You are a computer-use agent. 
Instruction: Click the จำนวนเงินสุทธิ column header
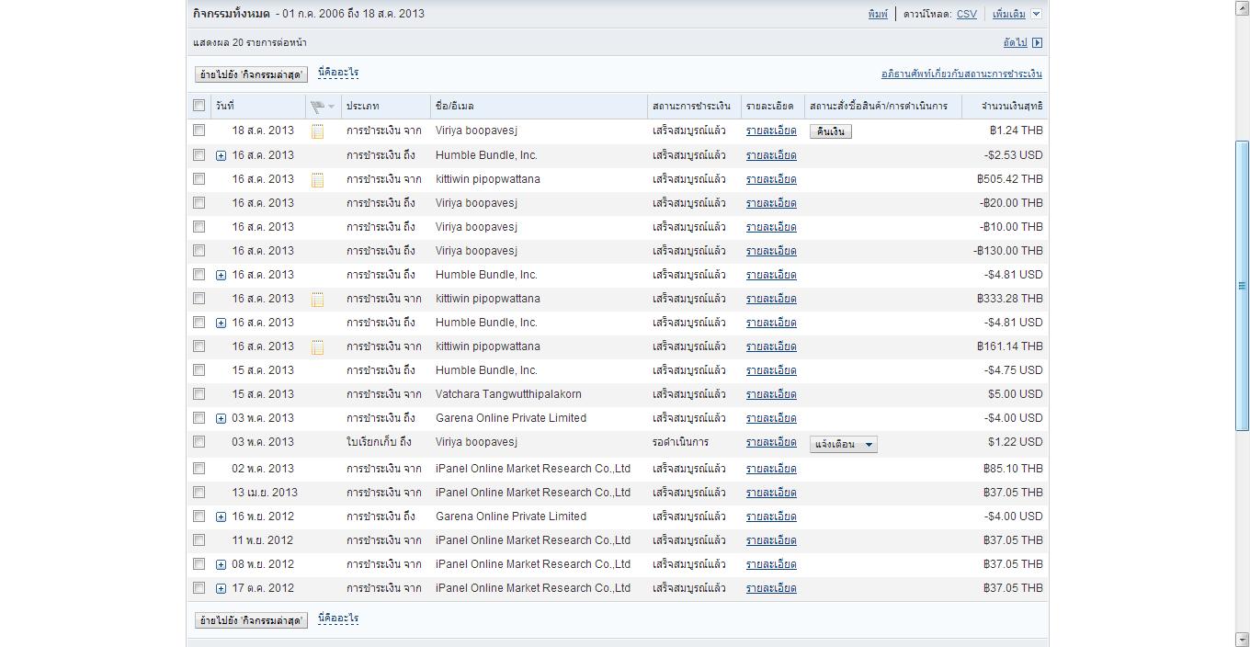click(1012, 106)
